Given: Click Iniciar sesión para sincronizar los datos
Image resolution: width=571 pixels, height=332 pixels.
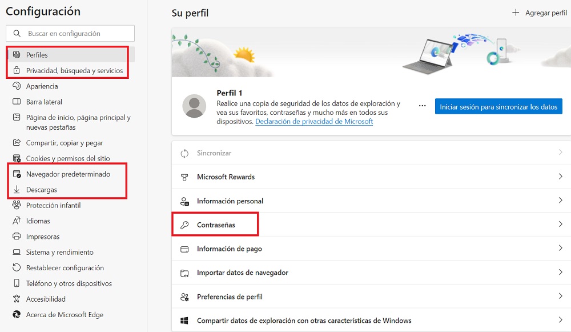Looking at the screenshot, I should click(x=498, y=107).
